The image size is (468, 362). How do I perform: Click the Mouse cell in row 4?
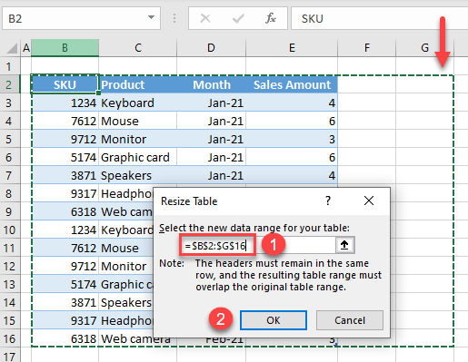click(138, 122)
